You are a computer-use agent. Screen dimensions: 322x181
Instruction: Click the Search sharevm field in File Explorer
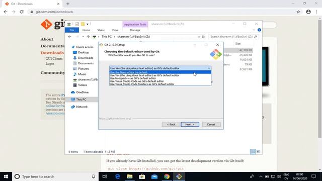tap(233, 37)
